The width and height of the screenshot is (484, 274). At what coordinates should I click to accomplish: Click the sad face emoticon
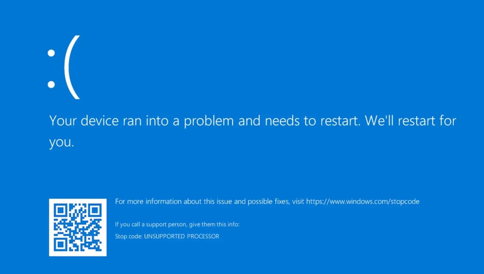click(64, 67)
